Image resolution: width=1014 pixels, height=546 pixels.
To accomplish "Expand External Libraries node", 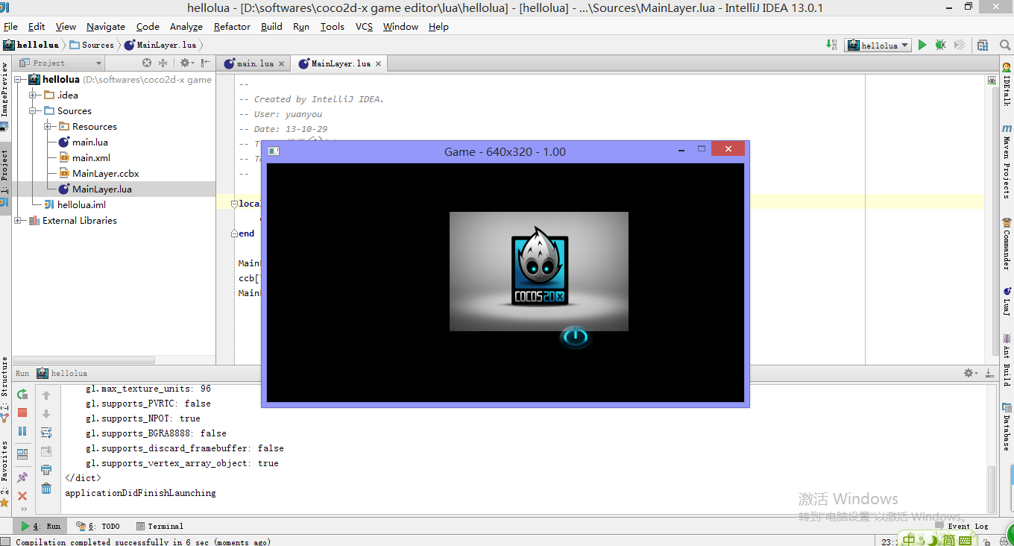I will (17, 220).
